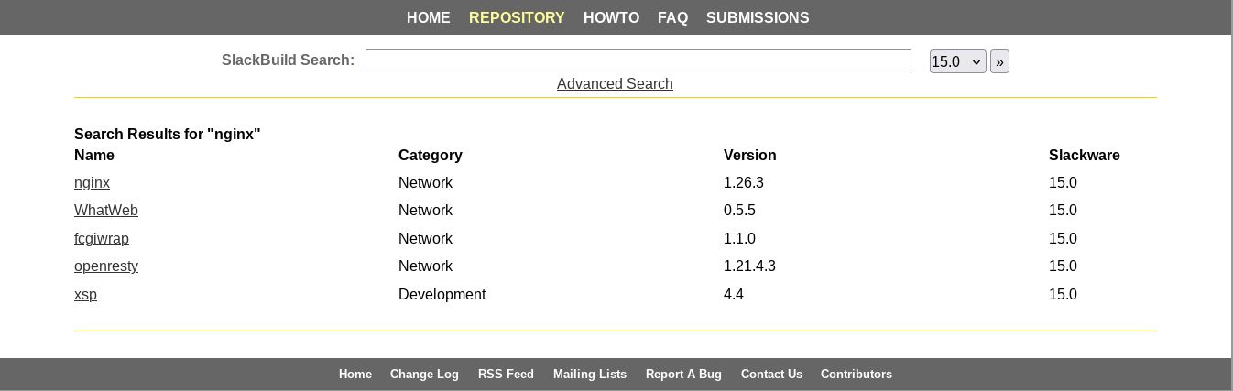Select version 1.21.4.3 text

[749, 266]
